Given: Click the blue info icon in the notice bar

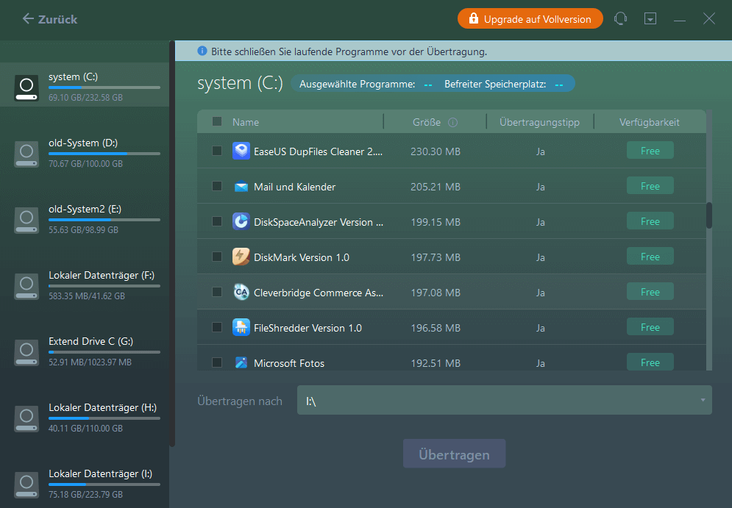Looking at the screenshot, I should tap(202, 51).
